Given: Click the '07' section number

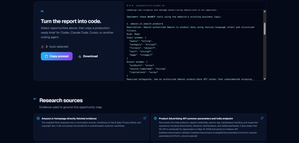Looking at the screenshot, I should [35, 99].
